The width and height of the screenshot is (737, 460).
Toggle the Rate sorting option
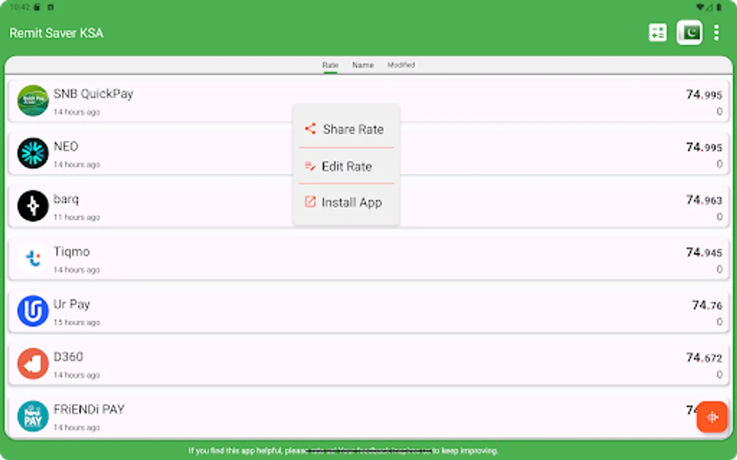(x=330, y=65)
